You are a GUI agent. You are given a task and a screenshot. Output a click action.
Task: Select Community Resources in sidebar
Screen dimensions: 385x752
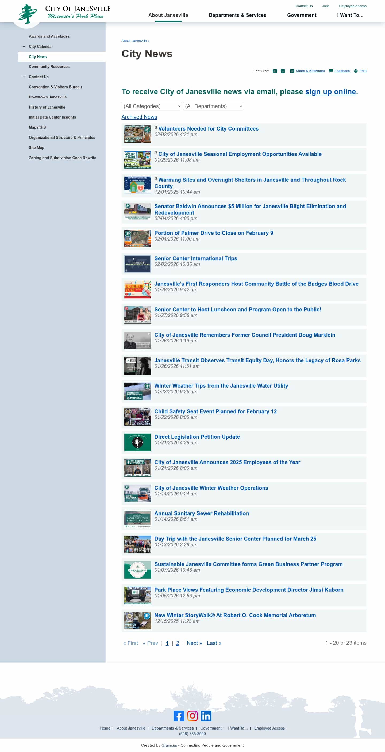tap(49, 67)
